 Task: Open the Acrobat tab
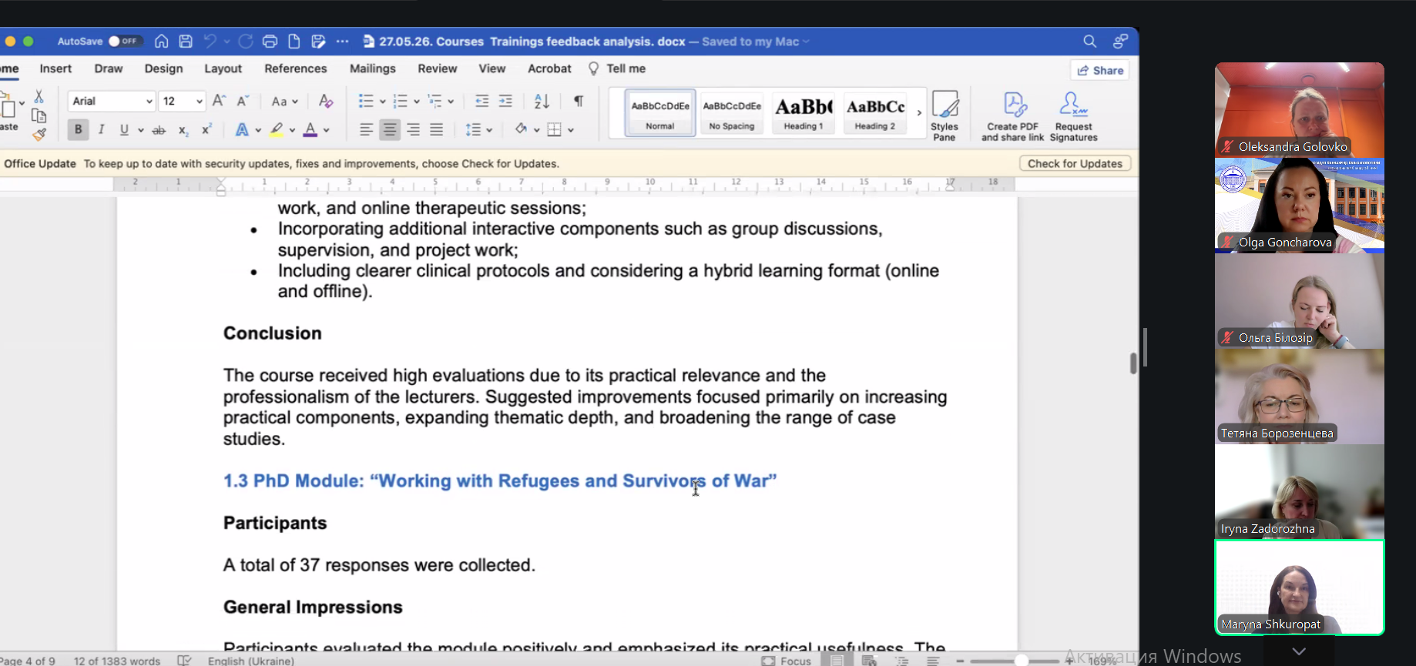tap(549, 69)
